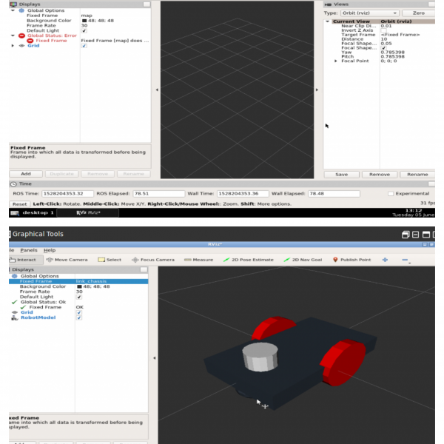Click Save in the Views panel
Screen dimensions: 444x444
click(341, 175)
